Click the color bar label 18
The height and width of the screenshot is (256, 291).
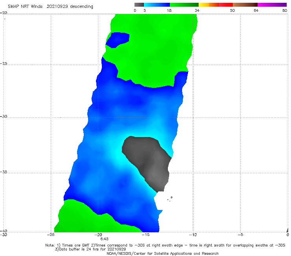(x=169, y=10)
